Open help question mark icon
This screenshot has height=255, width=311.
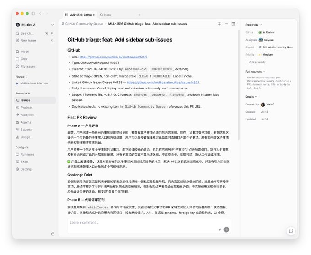coord(53,234)
